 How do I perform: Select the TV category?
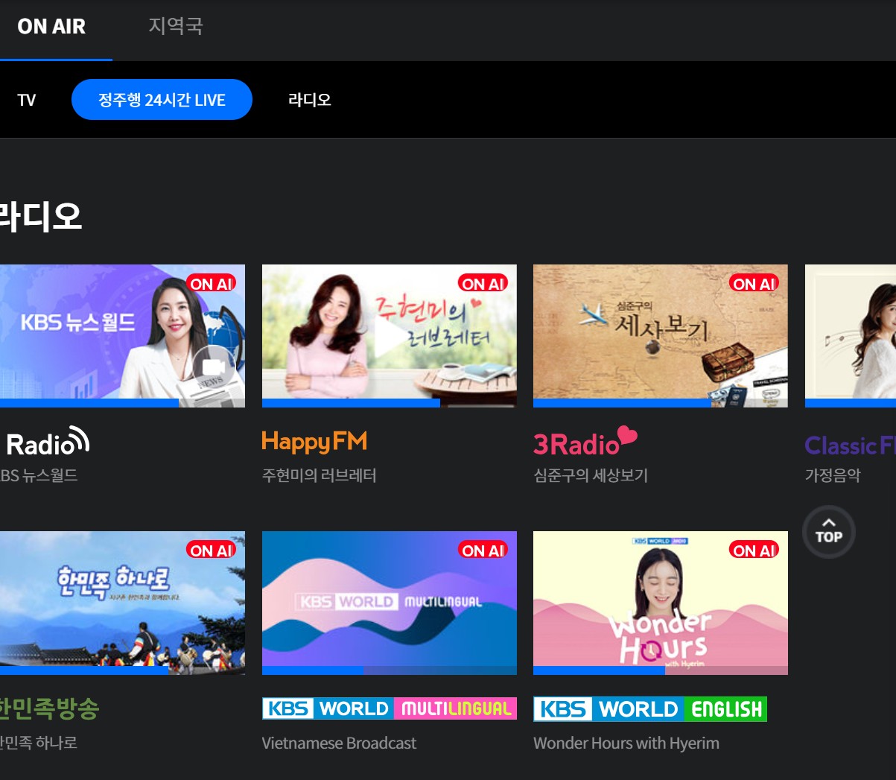[27, 100]
